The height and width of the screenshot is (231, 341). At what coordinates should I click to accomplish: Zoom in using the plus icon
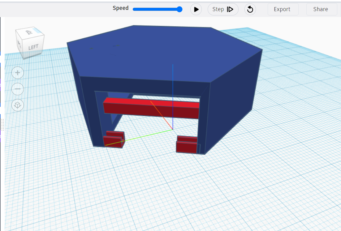(x=17, y=72)
